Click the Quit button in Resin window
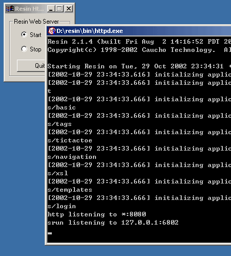Viewport: 231px width, 256px height. point(31,66)
